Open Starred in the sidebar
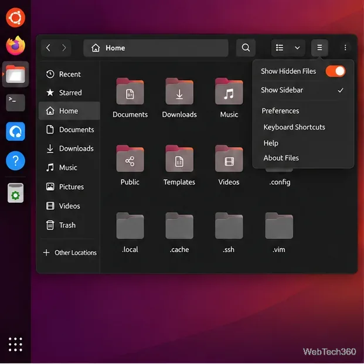 pyautogui.click(x=69, y=93)
